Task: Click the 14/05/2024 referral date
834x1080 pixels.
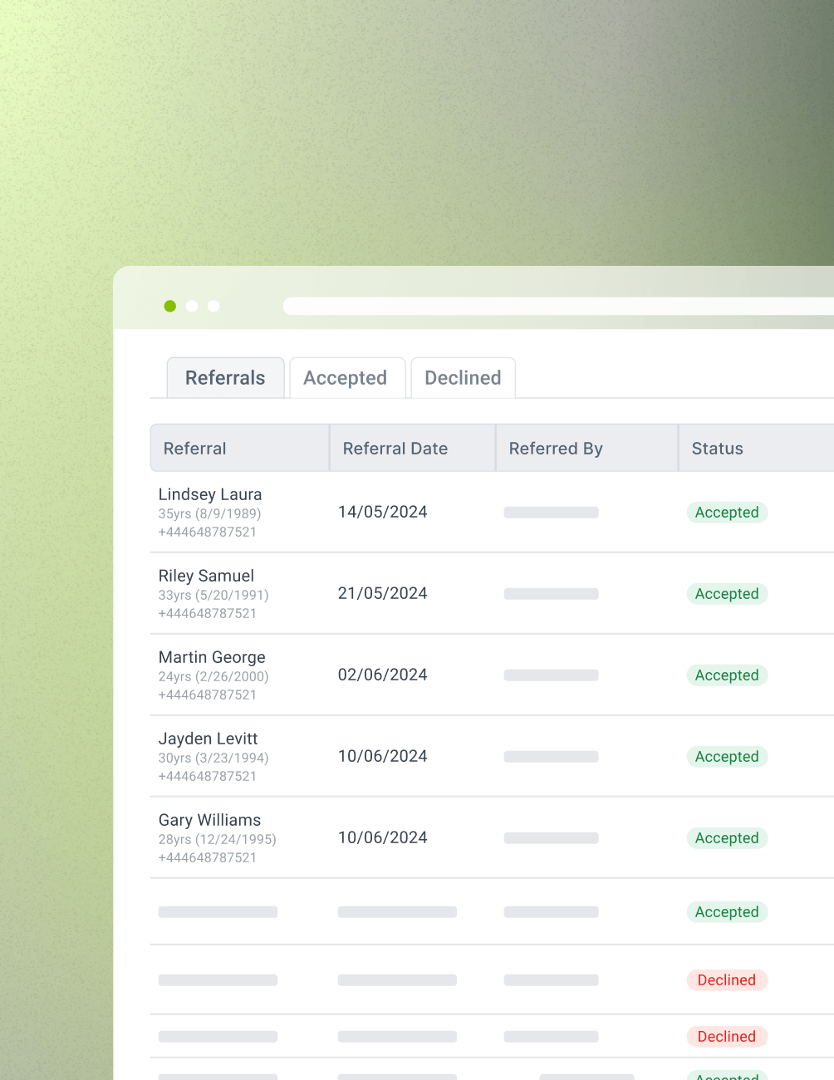Action: point(382,513)
